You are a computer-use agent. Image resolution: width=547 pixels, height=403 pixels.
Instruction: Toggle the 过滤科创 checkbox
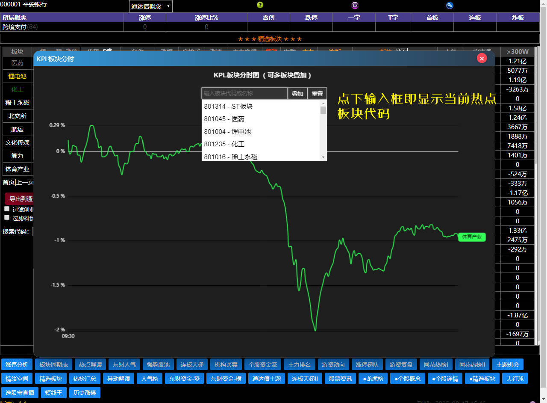pyautogui.click(x=7, y=217)
